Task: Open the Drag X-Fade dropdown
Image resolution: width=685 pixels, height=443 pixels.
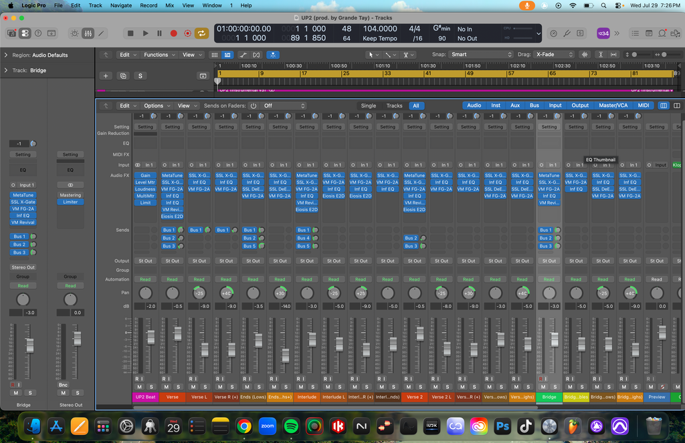Action: click(x=554, y=55)
